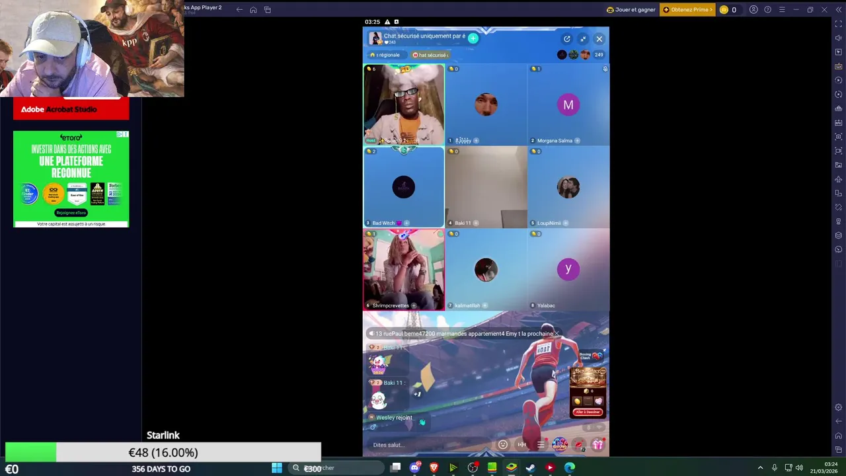Open Microsoft Edge from taskbar

[570, 468]
